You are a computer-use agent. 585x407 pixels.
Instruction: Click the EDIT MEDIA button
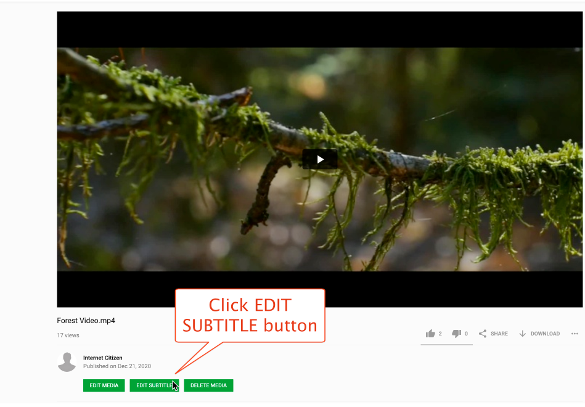tap(104, 385)
